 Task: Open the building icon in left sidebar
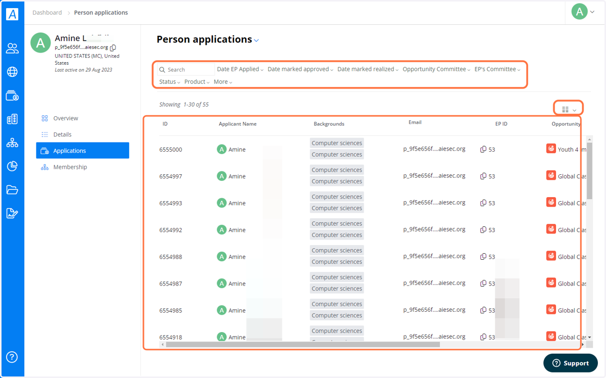[12, 119]
